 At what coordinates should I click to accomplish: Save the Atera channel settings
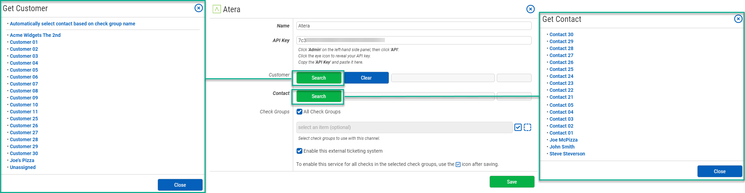pyautogui.click(x=512, y=182)
